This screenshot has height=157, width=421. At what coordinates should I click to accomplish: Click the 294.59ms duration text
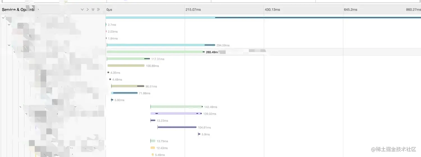tap(223, 45)
